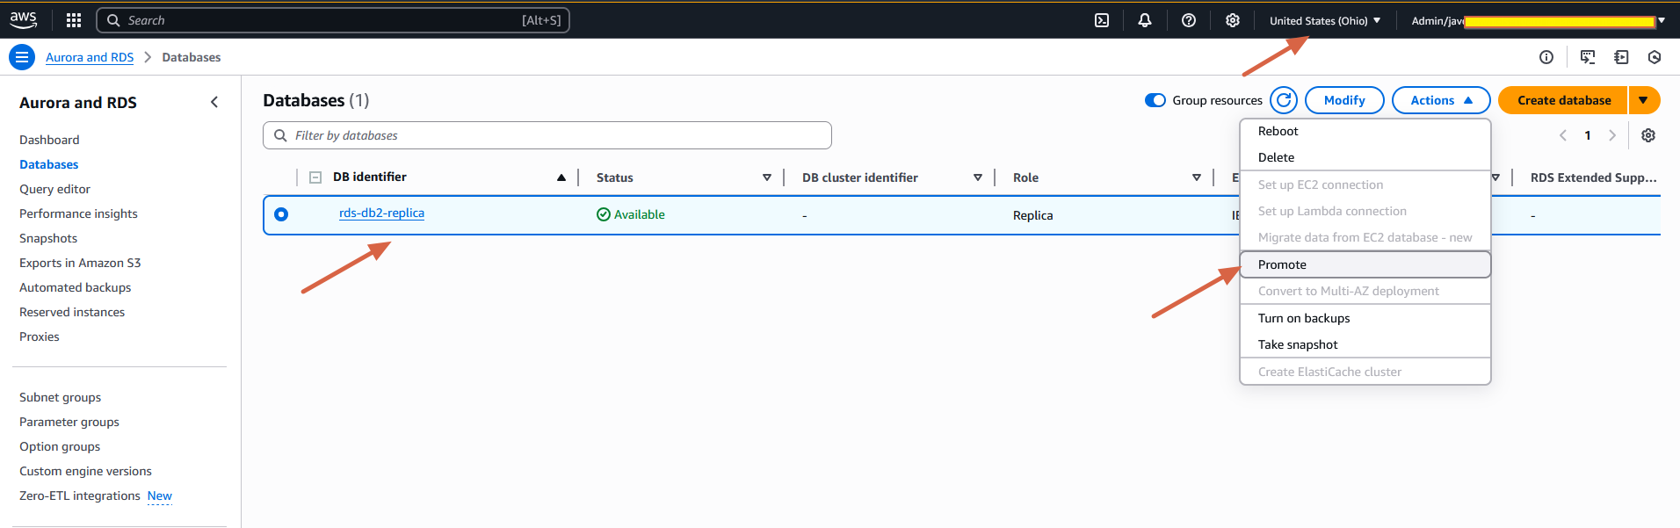
Task: Open the hexagon icon at far right
Action: [1655, 57]
